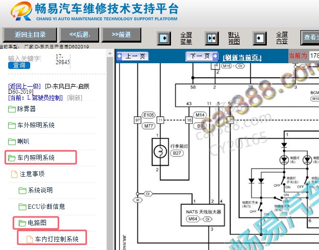This screenshot has width=319, height=250.
Task: Open the 注意事项 document
Action: (x=32, y=174)
